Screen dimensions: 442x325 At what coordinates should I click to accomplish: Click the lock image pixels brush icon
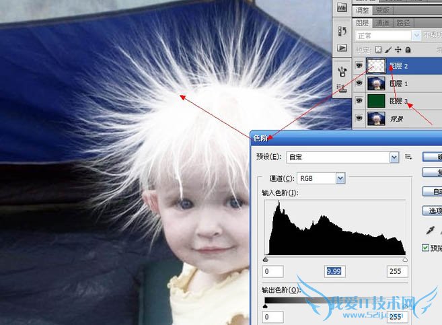click(388, 49)
